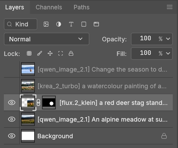Click the Opacity label
Viewport: 178px width, 148px height.
[114, 39]
